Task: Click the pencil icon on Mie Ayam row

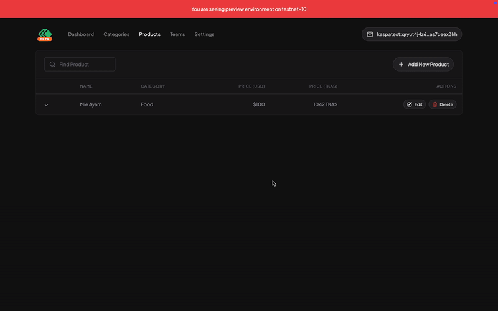Action: 410,104
